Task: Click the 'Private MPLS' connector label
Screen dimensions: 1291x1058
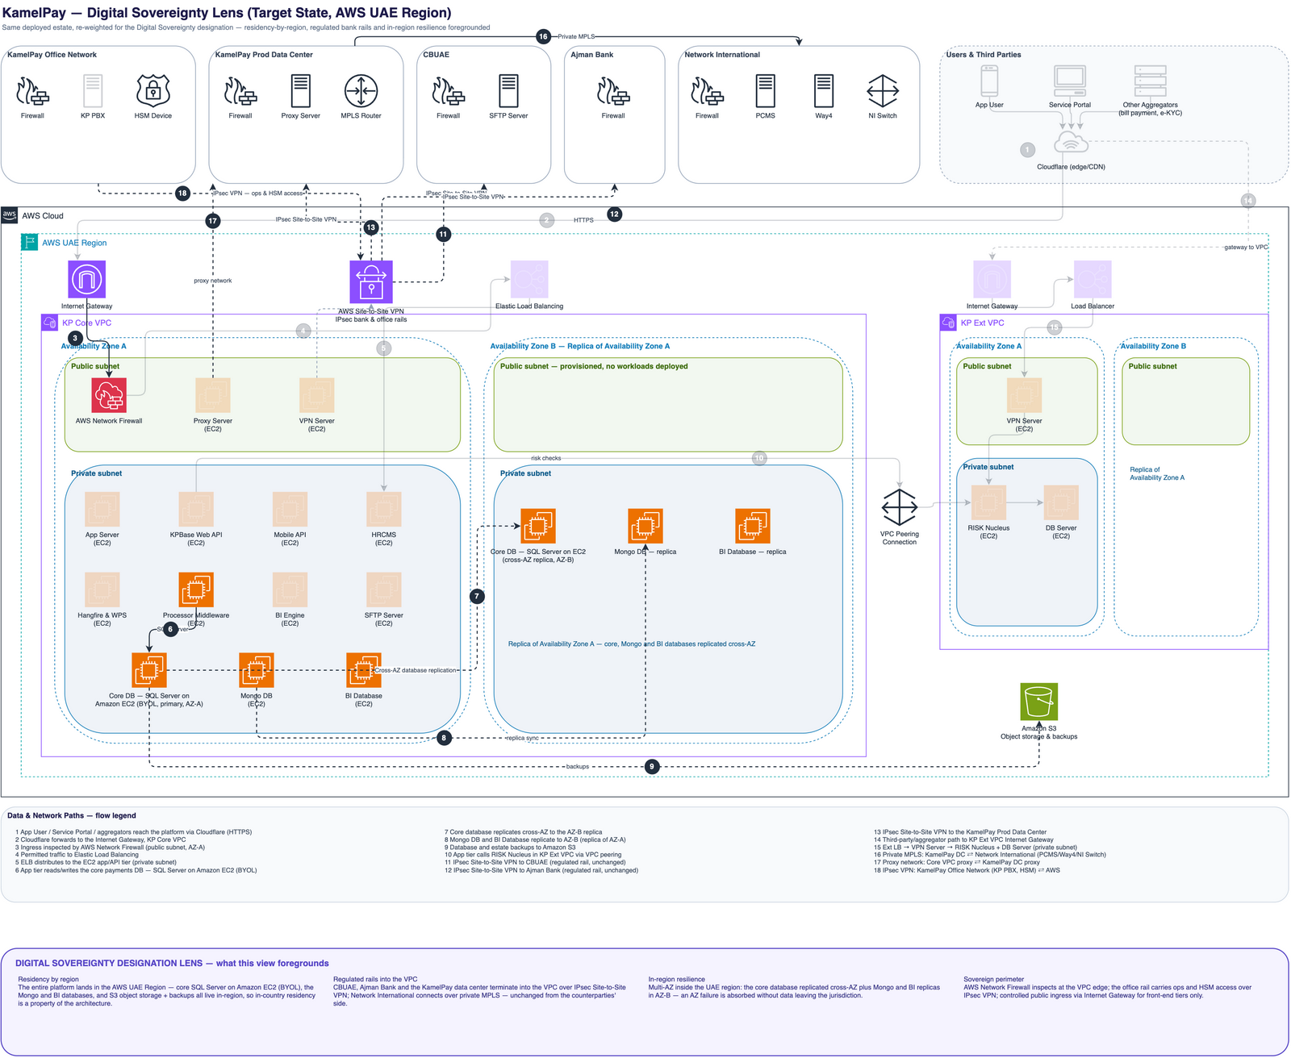Action: pos(577,36)
